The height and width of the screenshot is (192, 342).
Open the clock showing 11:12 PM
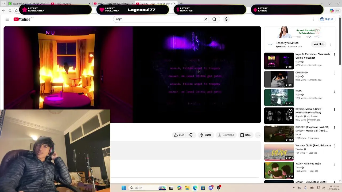tap(334, 188)
